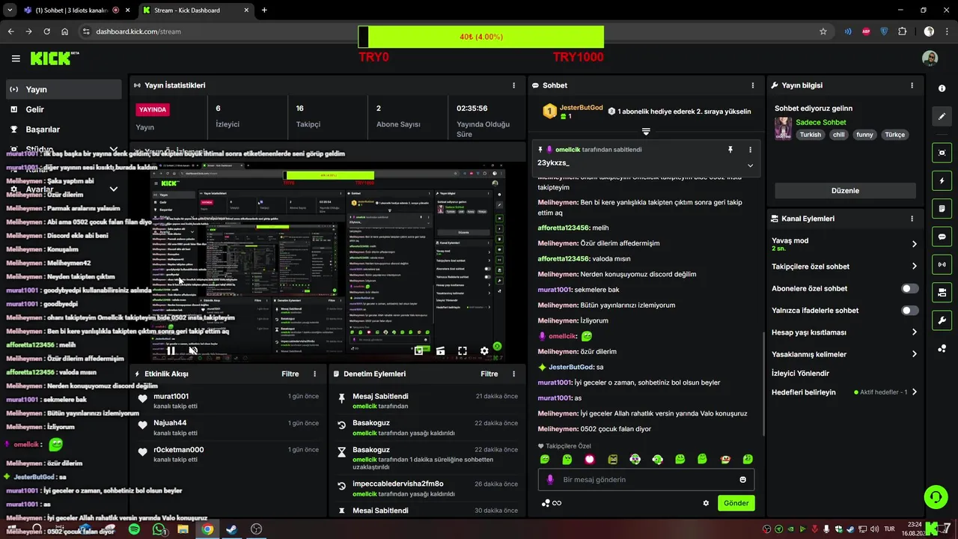Open the mini player in the preview
The width and height of the screenshot is (958, 539).
pos(419,350)
